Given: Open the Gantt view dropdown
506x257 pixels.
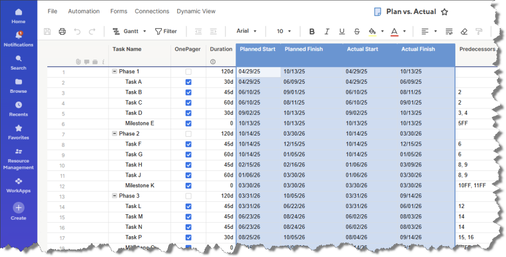Looking at the screenshot, I should coord(129,31).
